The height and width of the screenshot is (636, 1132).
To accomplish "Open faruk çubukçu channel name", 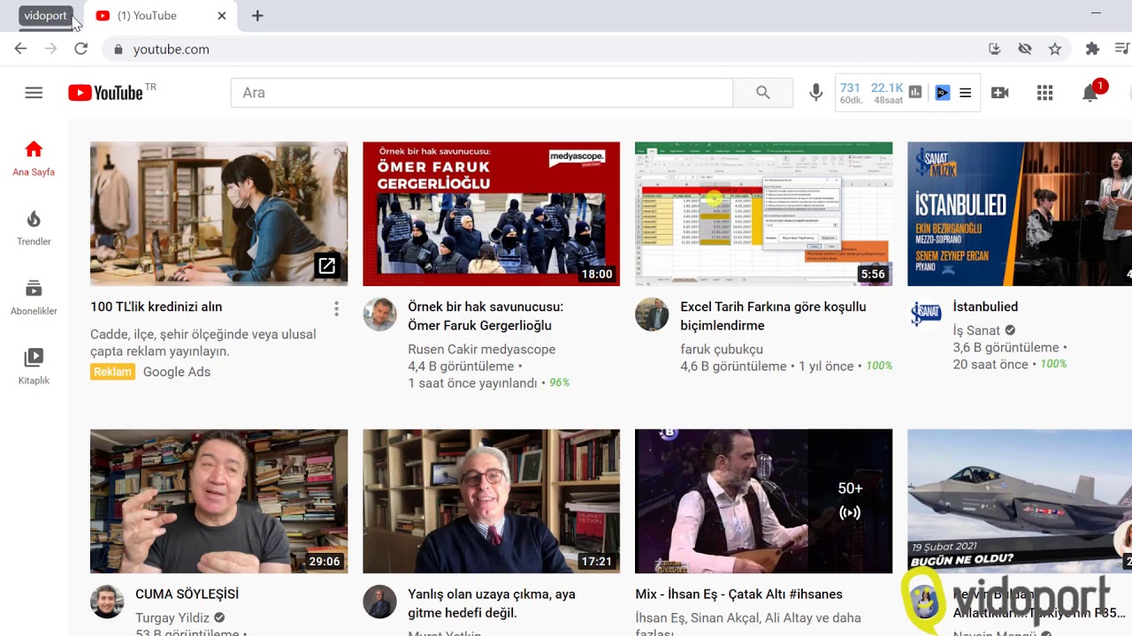I will [722, 349].
